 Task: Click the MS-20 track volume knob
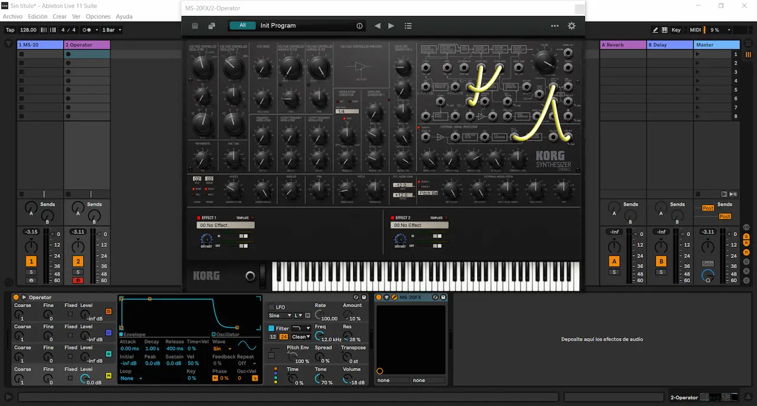point(31,246)
